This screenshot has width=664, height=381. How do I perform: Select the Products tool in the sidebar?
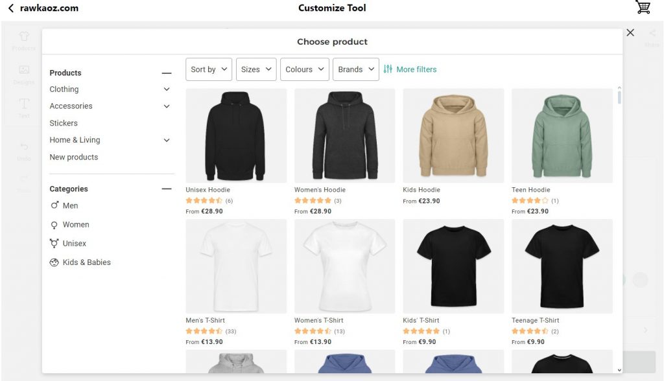pyautogui.click(x=23, y=40)
